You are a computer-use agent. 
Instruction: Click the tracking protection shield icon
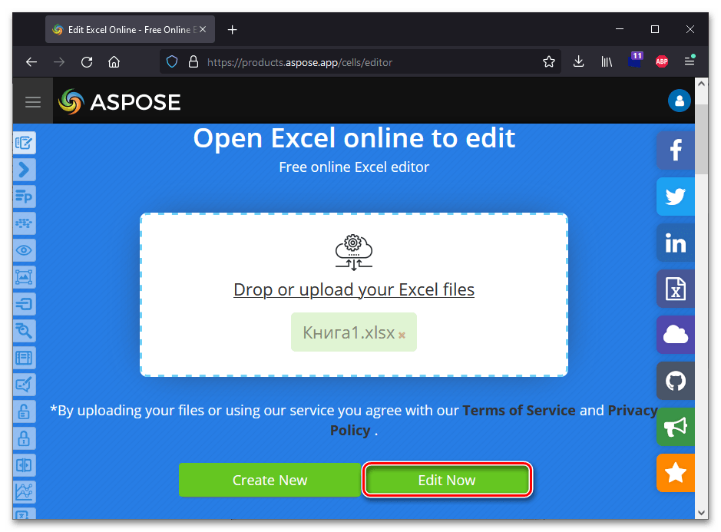(172, 62)
